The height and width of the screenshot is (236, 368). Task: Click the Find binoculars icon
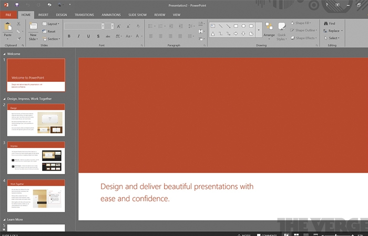326,24
